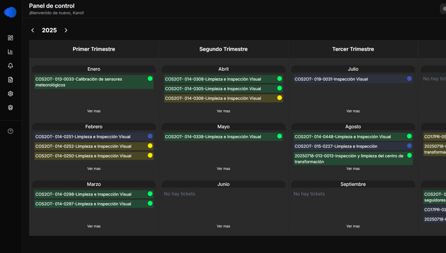Click the No hay tickets text in Junio
This screenshot has height=253, width=446.
pyautogui.click(x=179, y=194)
